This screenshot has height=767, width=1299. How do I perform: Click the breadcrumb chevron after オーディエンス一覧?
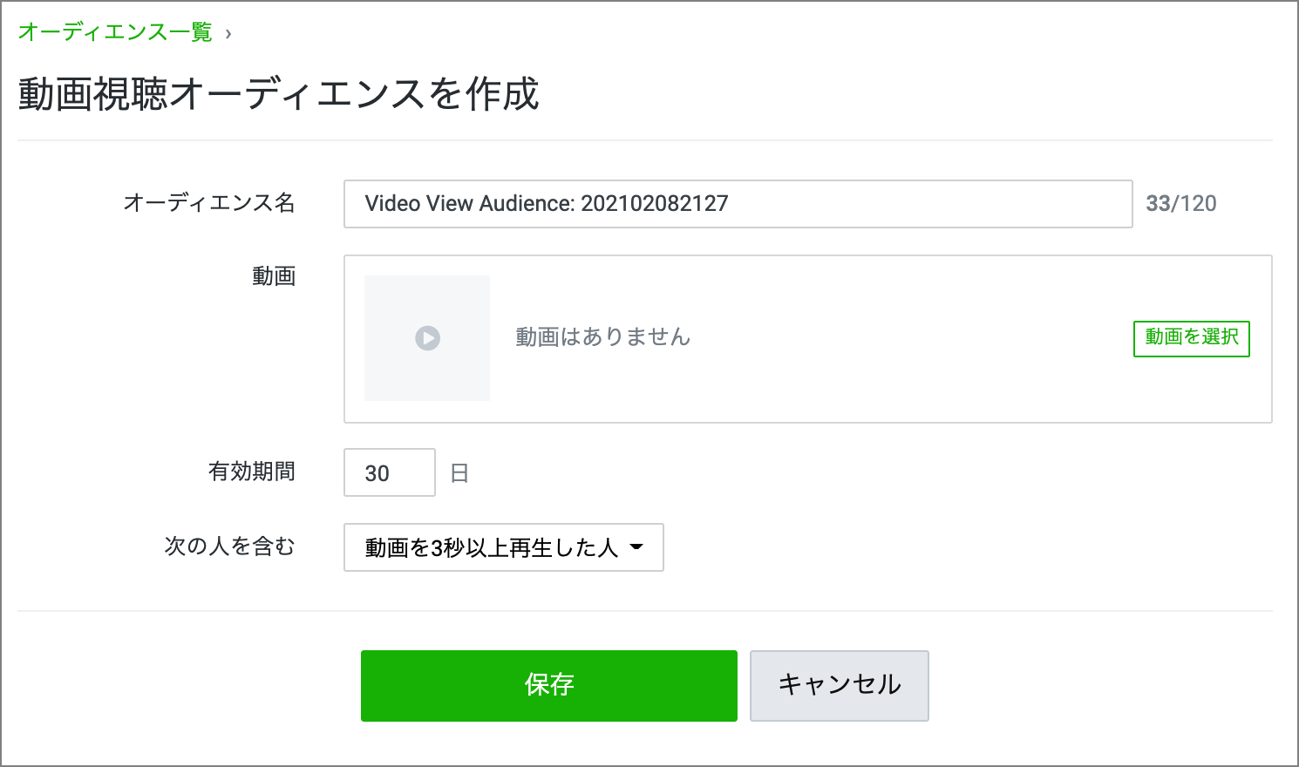(228, 34)
